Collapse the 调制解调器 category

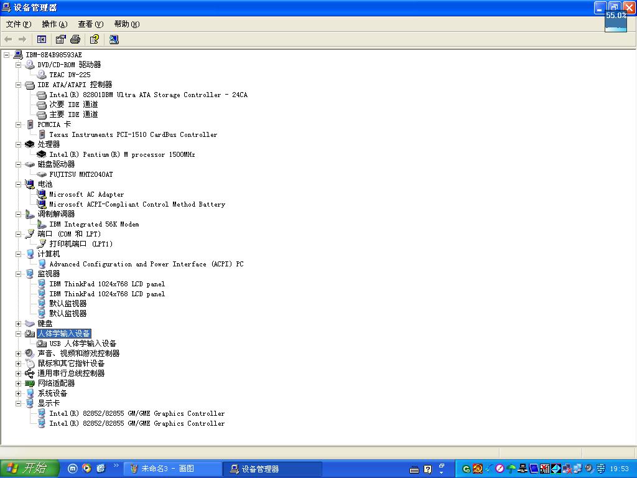(18, 214)
